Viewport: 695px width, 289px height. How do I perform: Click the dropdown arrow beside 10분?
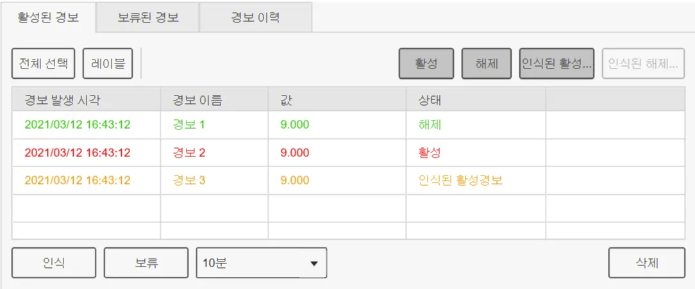tap(314, 263)
